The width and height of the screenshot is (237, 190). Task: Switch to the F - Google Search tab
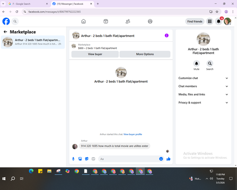(28, 4)
